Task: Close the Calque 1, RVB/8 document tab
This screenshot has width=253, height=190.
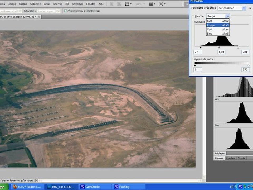Action: (x=39, y=17)
